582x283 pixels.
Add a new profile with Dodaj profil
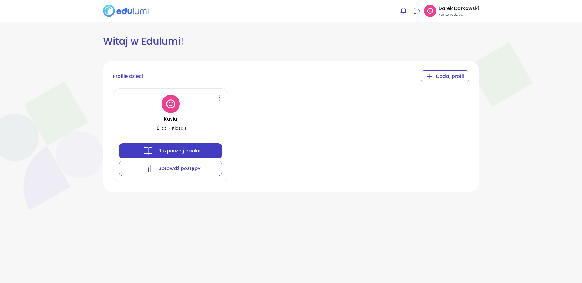point(445,76)
